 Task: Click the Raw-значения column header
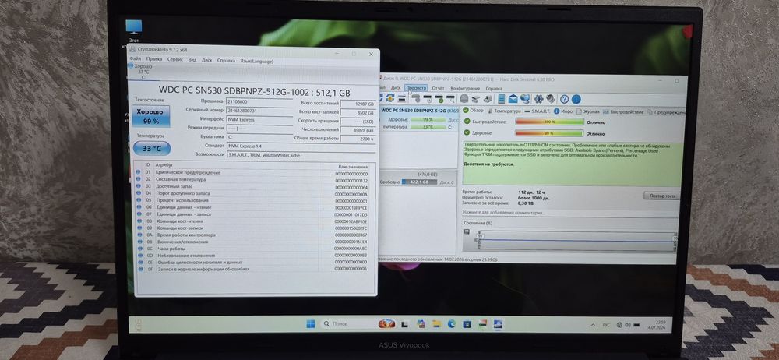[353, 167]
